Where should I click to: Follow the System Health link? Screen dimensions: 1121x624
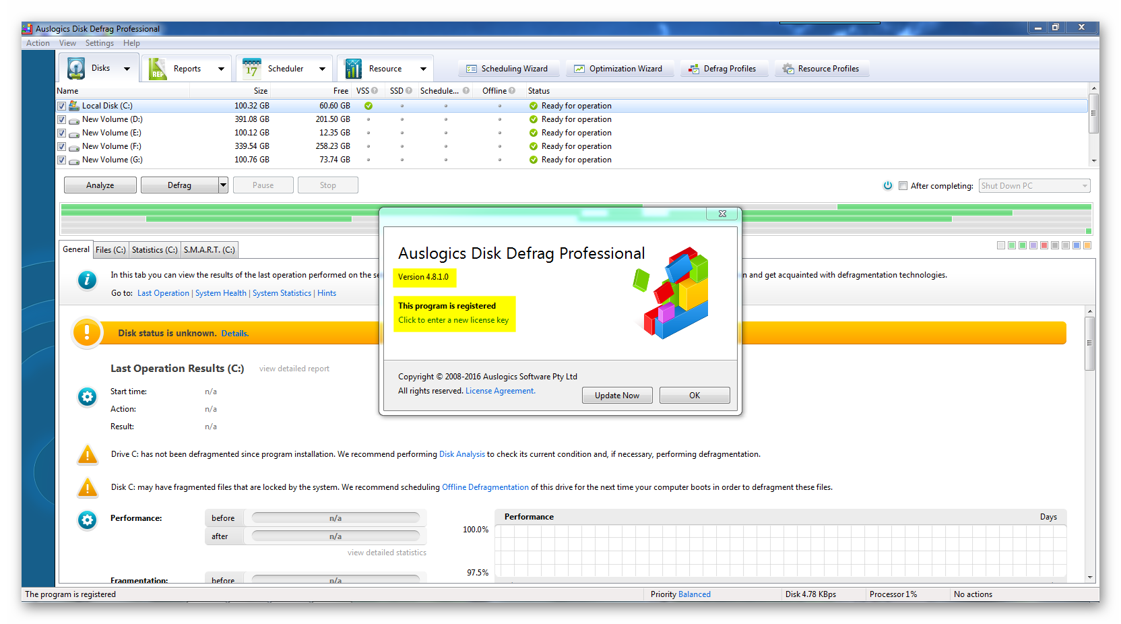coord(221,293)
